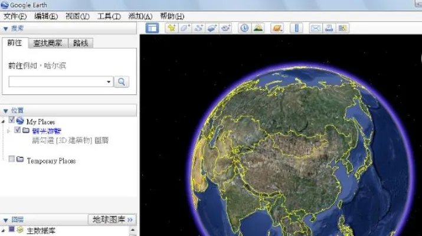Switch to the 前往 tab
This screenshot has width=422, height=236.
click(15, 43)
